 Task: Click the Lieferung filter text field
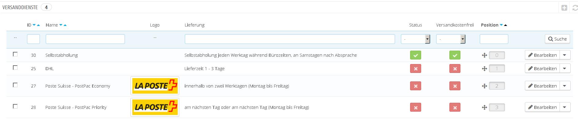tap(289, 39)
